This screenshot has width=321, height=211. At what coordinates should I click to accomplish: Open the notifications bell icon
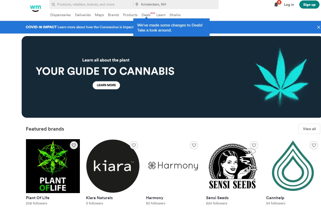(x=276, y=5)
